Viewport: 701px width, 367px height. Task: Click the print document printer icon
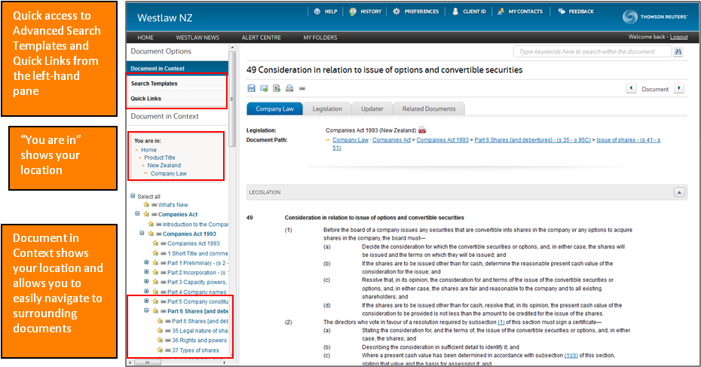click(x=289, y=88)
